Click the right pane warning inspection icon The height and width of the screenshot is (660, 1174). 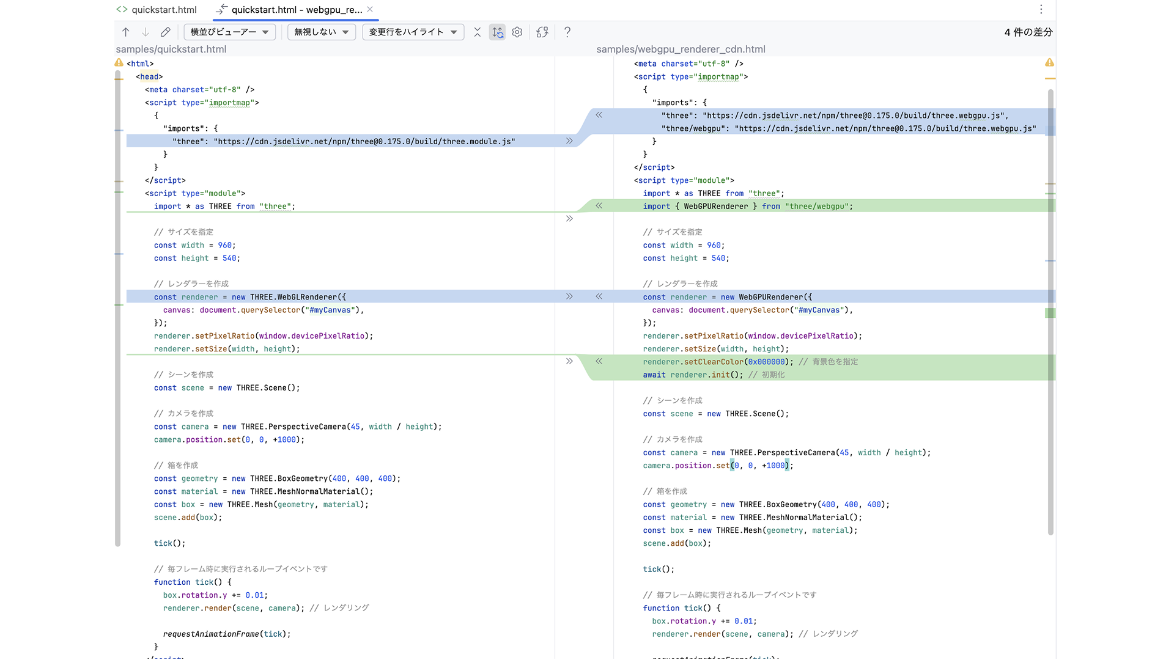[x=1049, y=62]
